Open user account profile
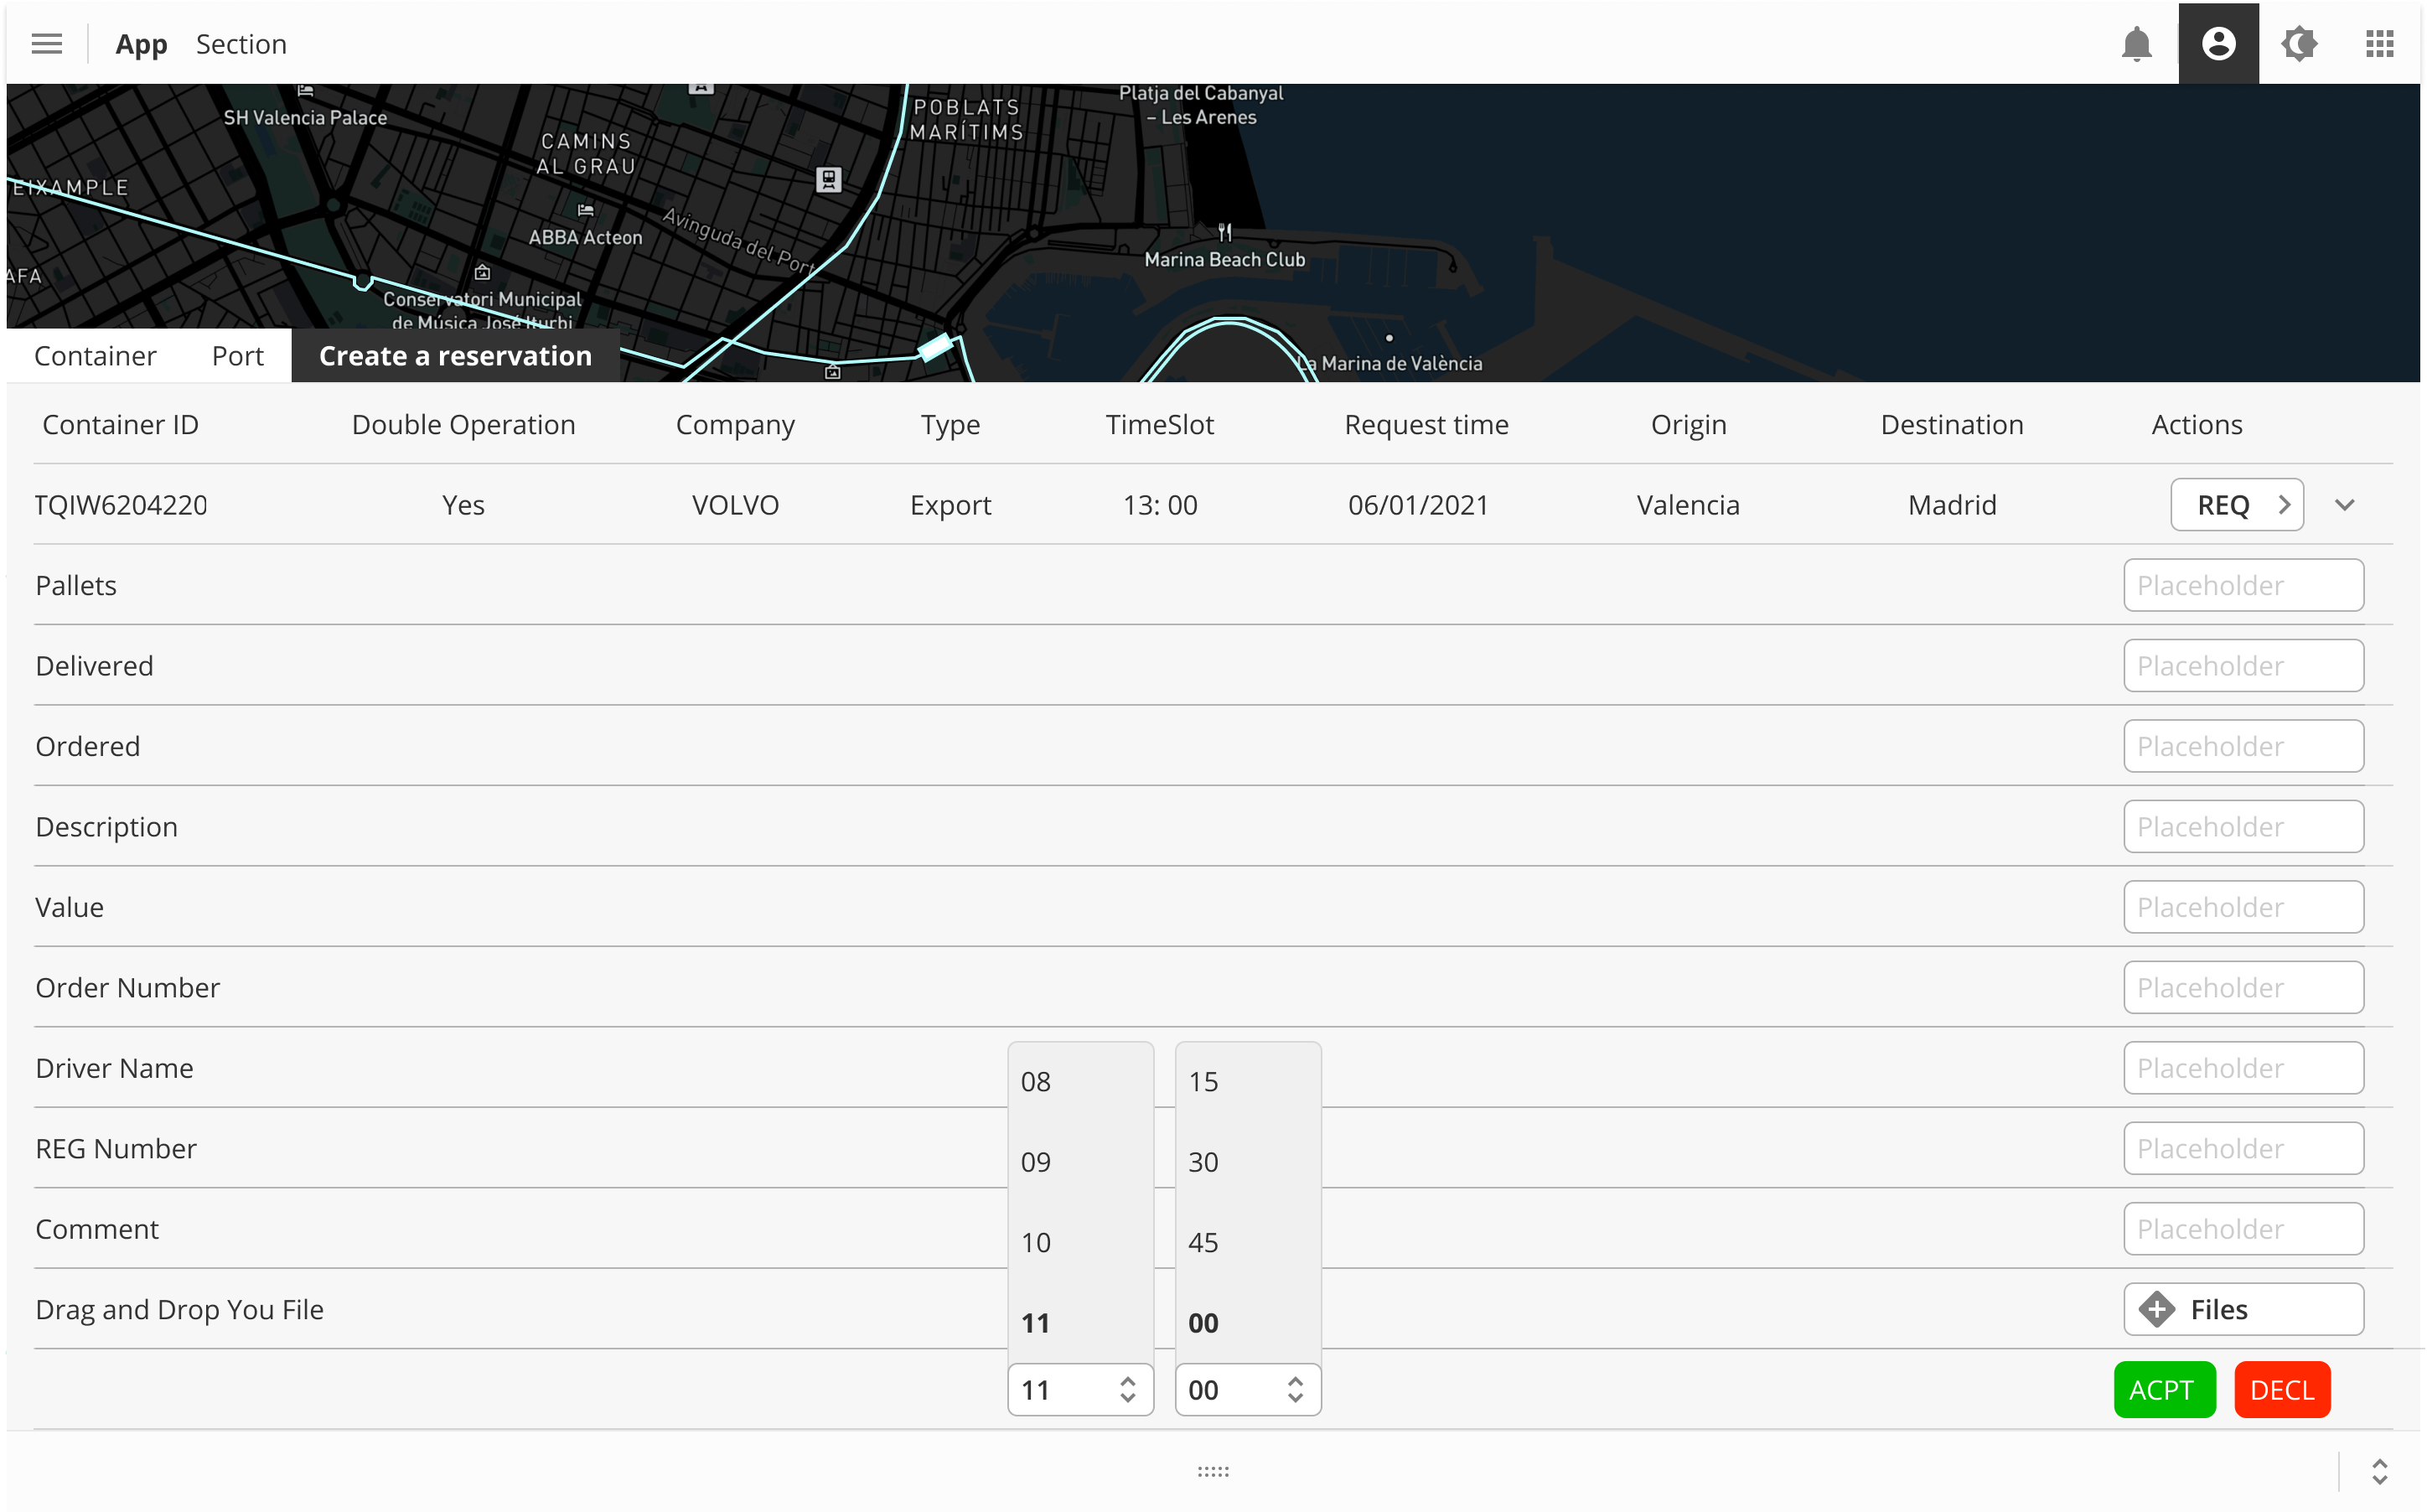The image size is (2427, 1512). click(x=2218, y=44)
